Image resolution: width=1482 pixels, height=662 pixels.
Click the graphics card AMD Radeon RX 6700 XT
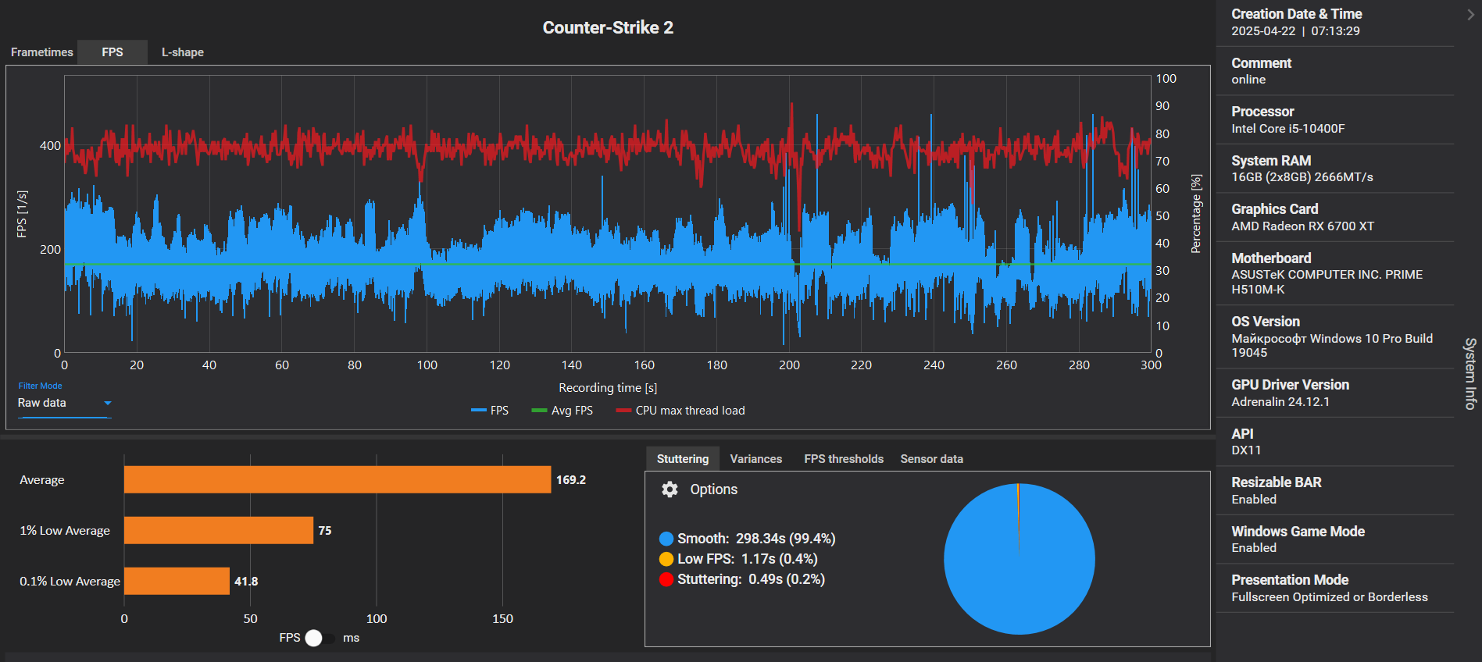(x=1303, y=226)
